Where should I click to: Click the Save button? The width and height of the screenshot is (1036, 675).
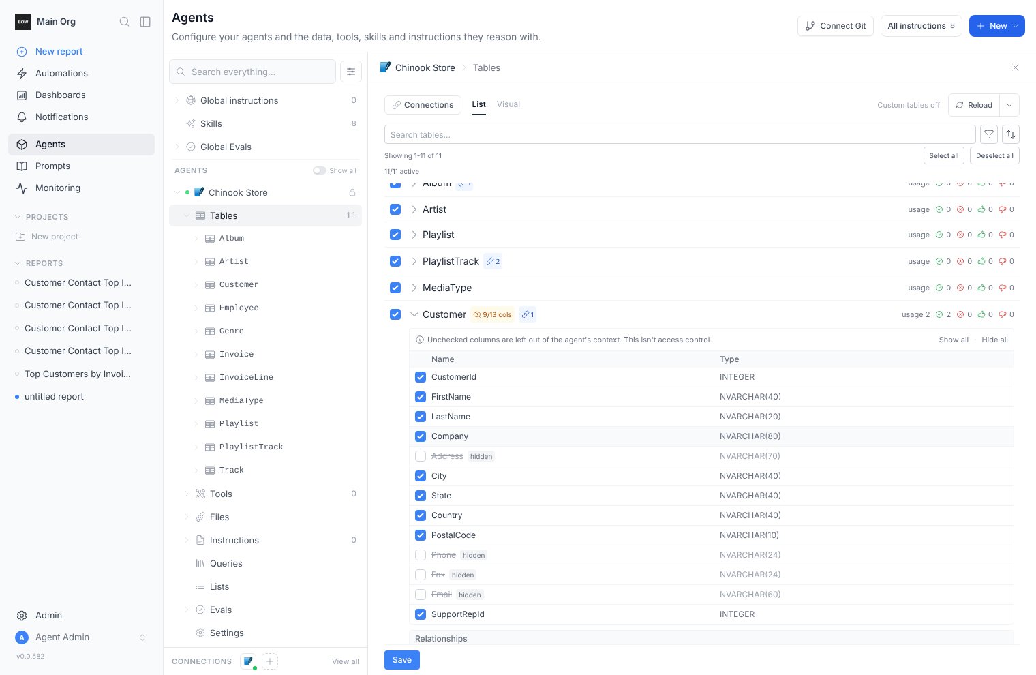click(402, 660)
